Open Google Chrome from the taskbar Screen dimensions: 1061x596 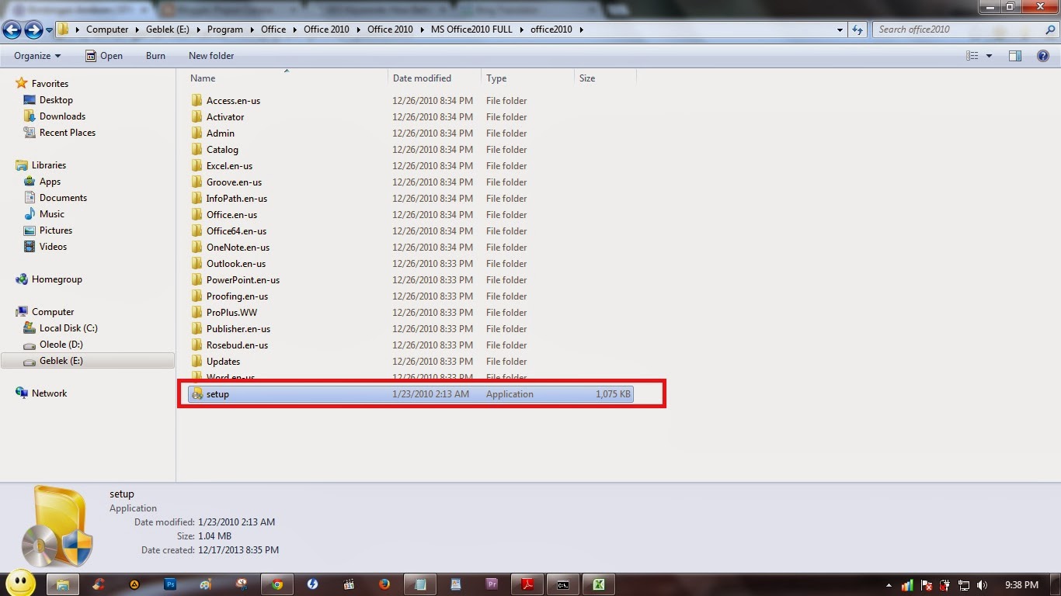(277, 584)
